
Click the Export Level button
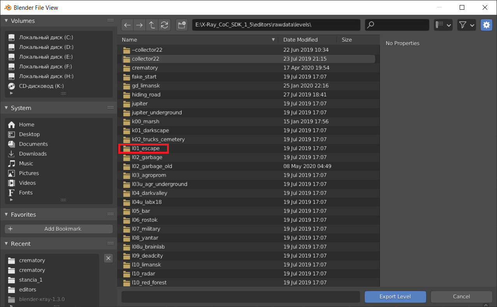(395, 296)
